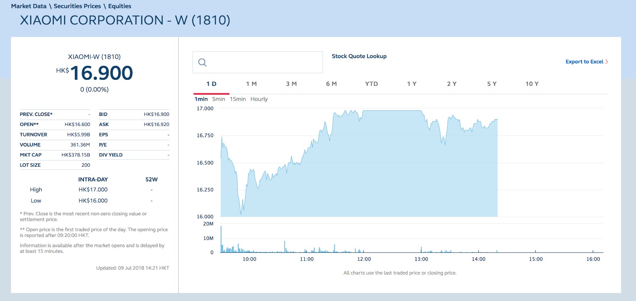
Task: Choose the 15min interval option
Action: click(238, 99)
